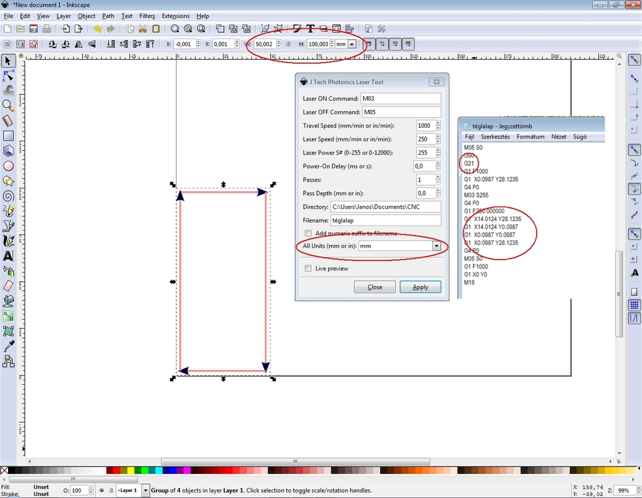The width and height of the screenshot is (642, 498).
Task: Pick the Spiral tool
Action: 8,196
